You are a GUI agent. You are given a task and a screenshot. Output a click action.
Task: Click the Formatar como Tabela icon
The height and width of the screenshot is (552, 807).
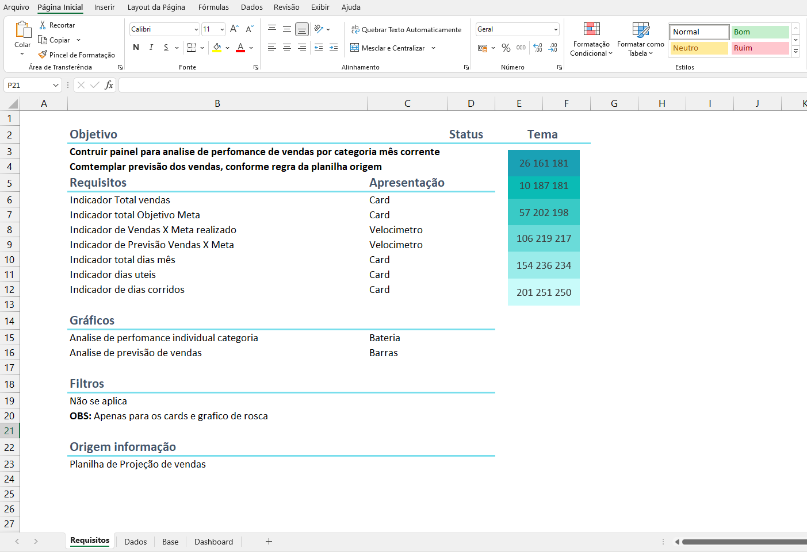[640, 30]
